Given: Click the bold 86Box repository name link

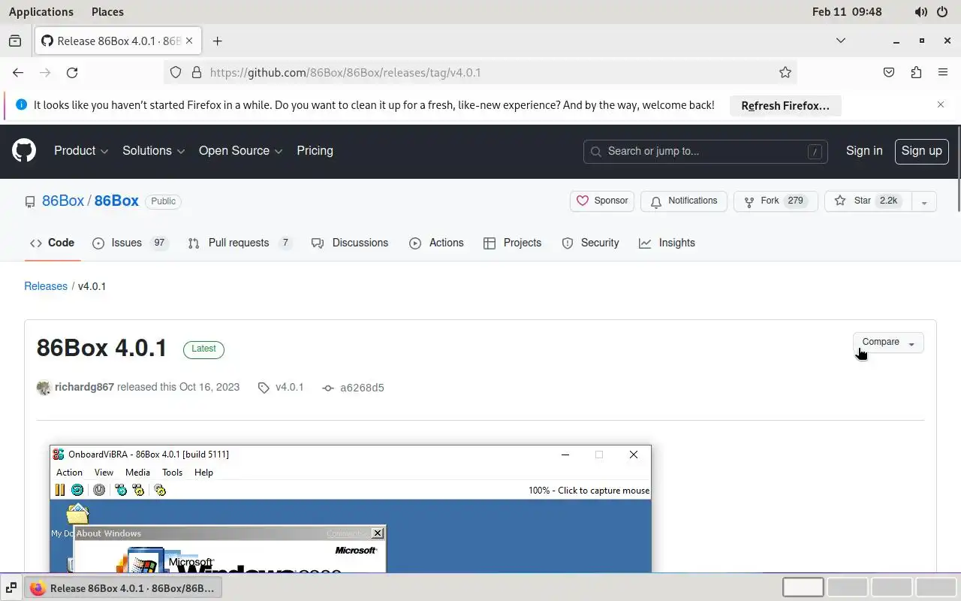Looking at the screenshot, I should pos(116,201).
